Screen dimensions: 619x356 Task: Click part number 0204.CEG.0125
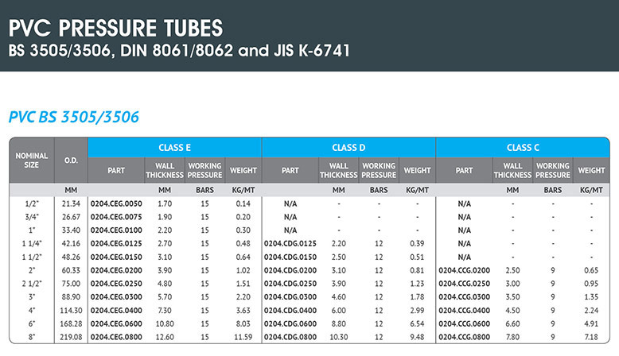tap(116, 244)
